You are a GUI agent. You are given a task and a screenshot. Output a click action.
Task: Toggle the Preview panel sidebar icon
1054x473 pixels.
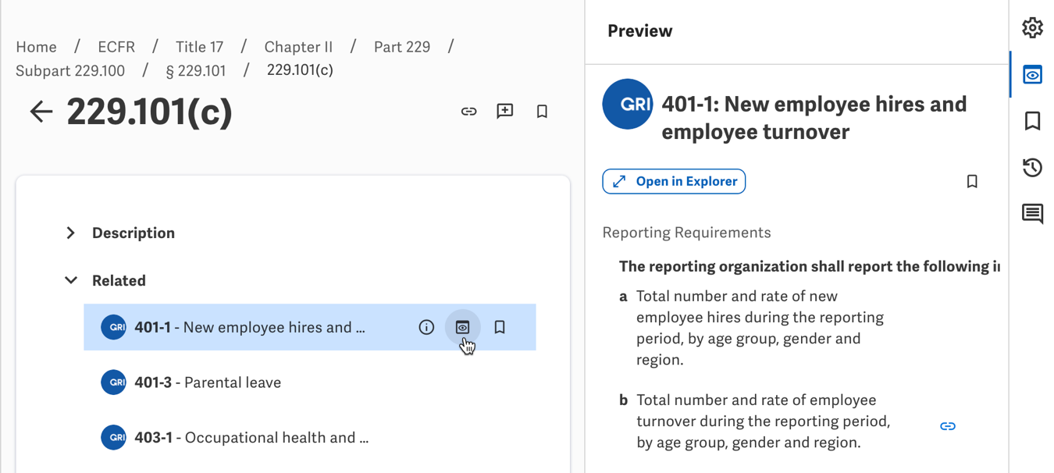point(1032,75)
